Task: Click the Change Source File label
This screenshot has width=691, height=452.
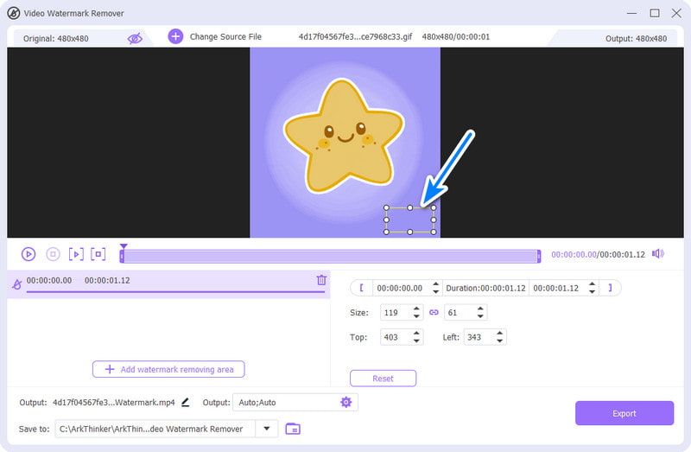Action: pyautogui.click(x=225, y=36)
